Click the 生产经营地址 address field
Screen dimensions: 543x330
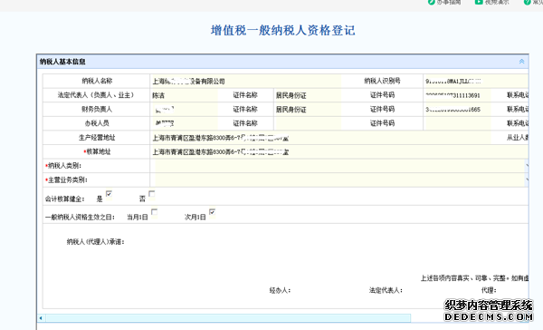320,138
